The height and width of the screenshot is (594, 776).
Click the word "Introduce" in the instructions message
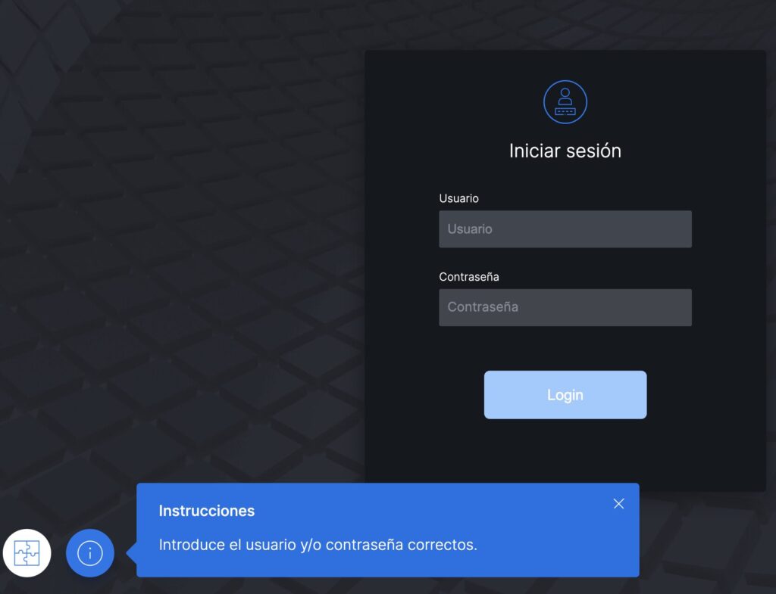(192, 545)
